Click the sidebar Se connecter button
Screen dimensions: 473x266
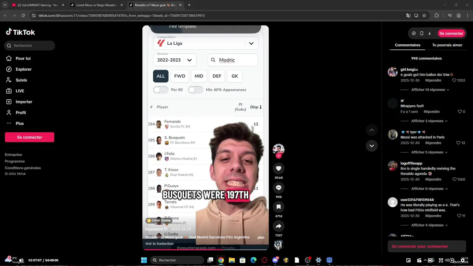[x=30, y=137]
